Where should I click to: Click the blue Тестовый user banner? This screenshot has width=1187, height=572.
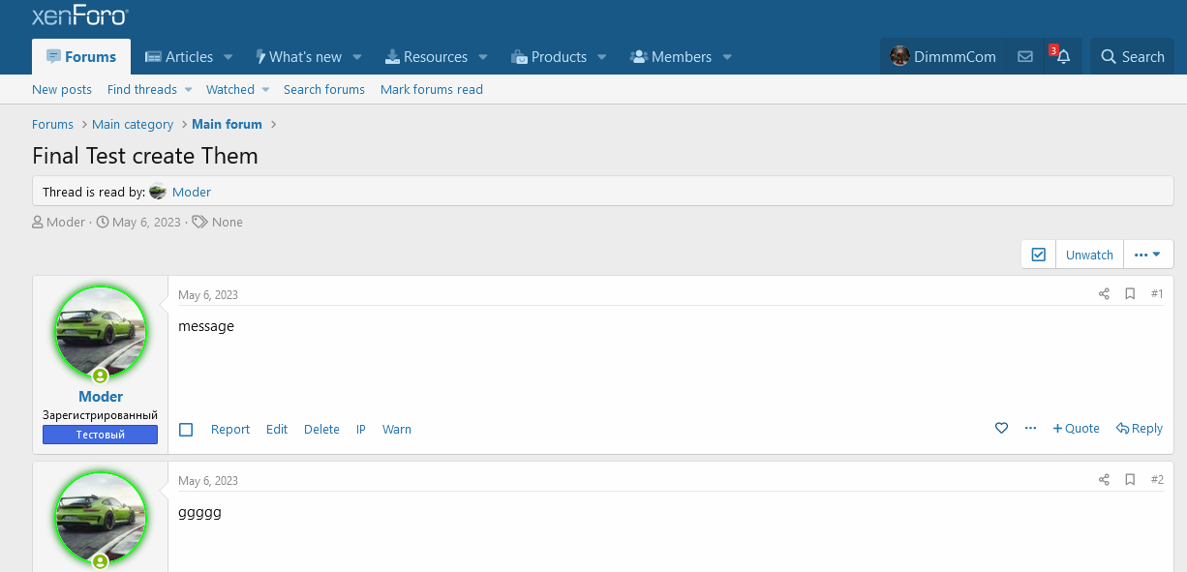pyautogui.click(x=100, y=435)
